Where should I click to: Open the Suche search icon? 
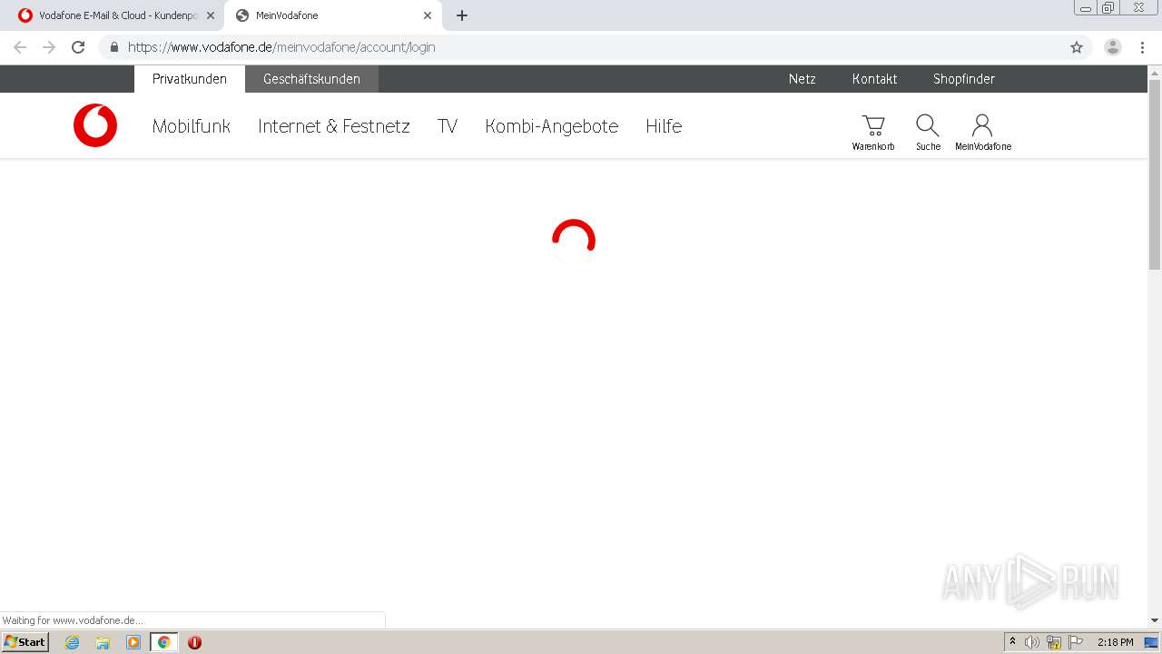click(928, 132)
